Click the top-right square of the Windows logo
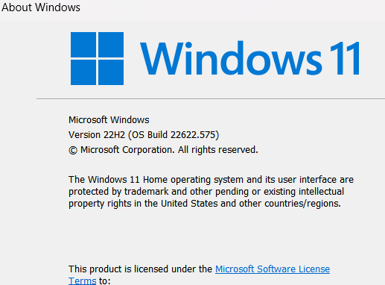The height and width of the screenshot is (285, 385). pos(111,45)
